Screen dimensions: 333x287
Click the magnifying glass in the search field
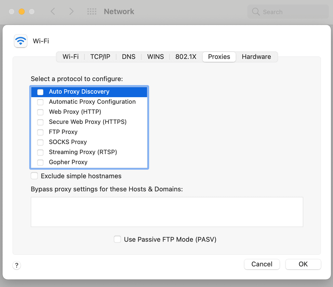[x=256, y=12]
